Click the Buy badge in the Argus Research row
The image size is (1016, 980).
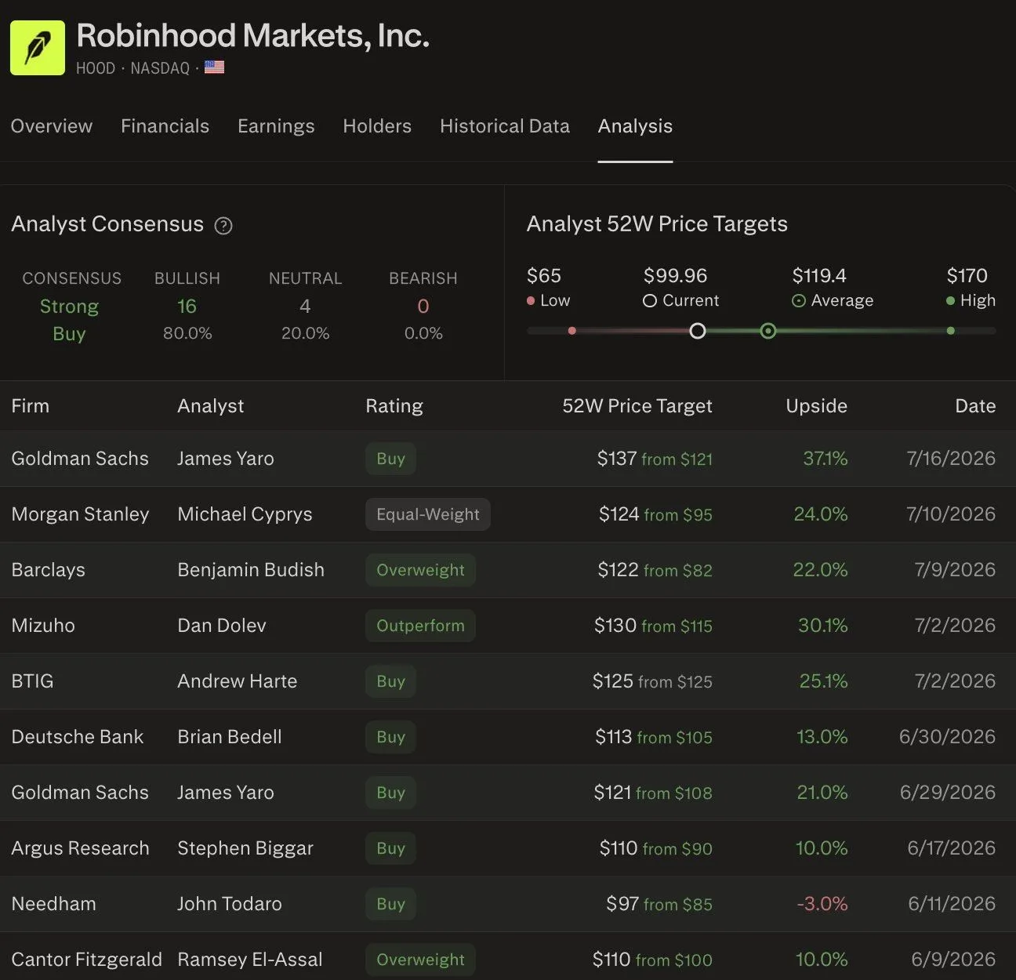pyautogui.click(x=390, y=848)
